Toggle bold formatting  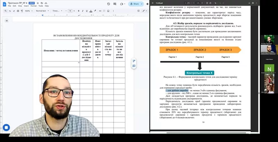coord(79,11)
